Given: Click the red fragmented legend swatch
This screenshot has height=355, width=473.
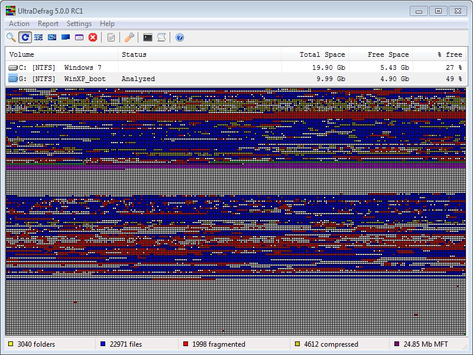Looking at the screenshot, I should (186, 344).
